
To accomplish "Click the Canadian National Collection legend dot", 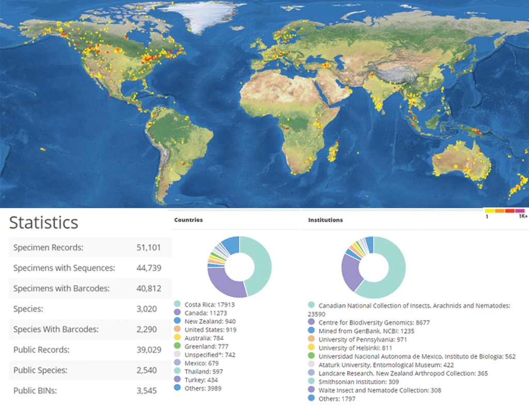I will pos(312,305).
